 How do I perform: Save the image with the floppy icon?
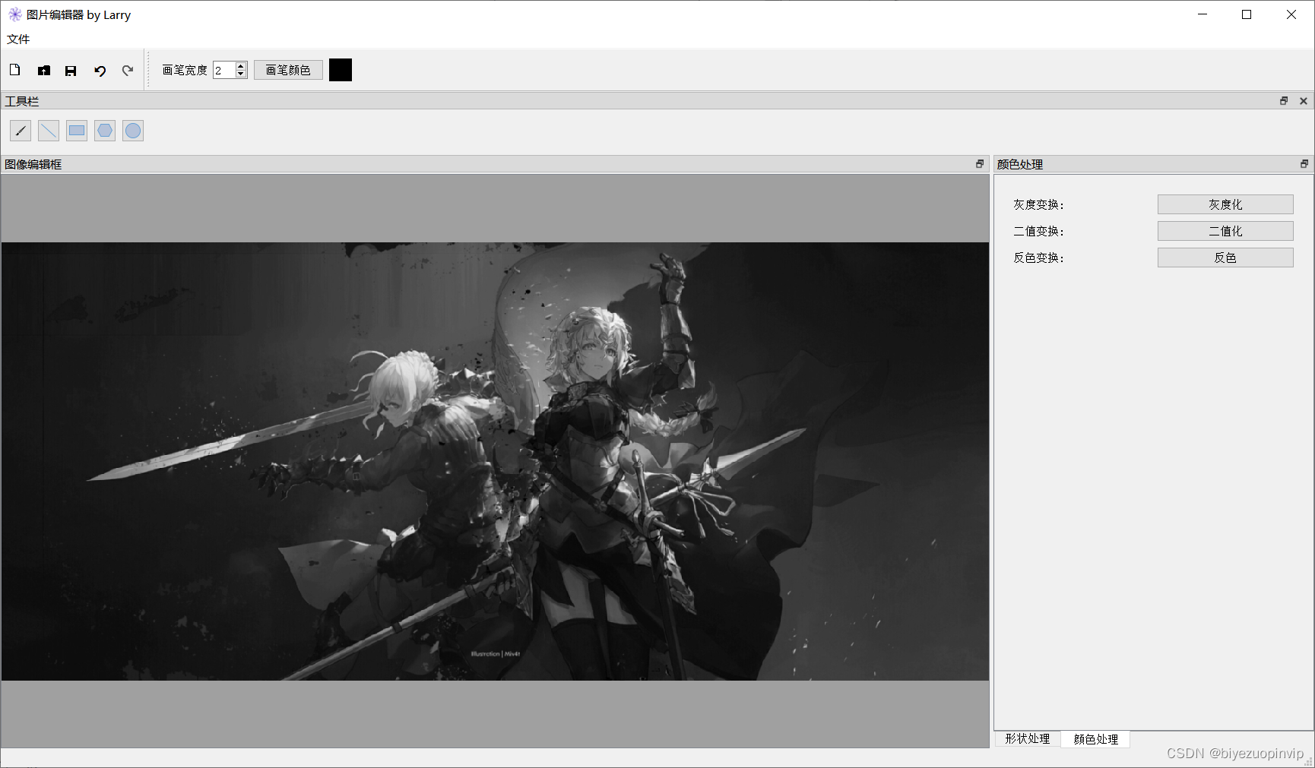(71, 70)
